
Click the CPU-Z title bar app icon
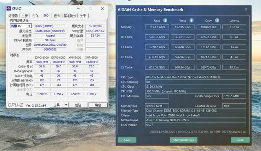9,9
